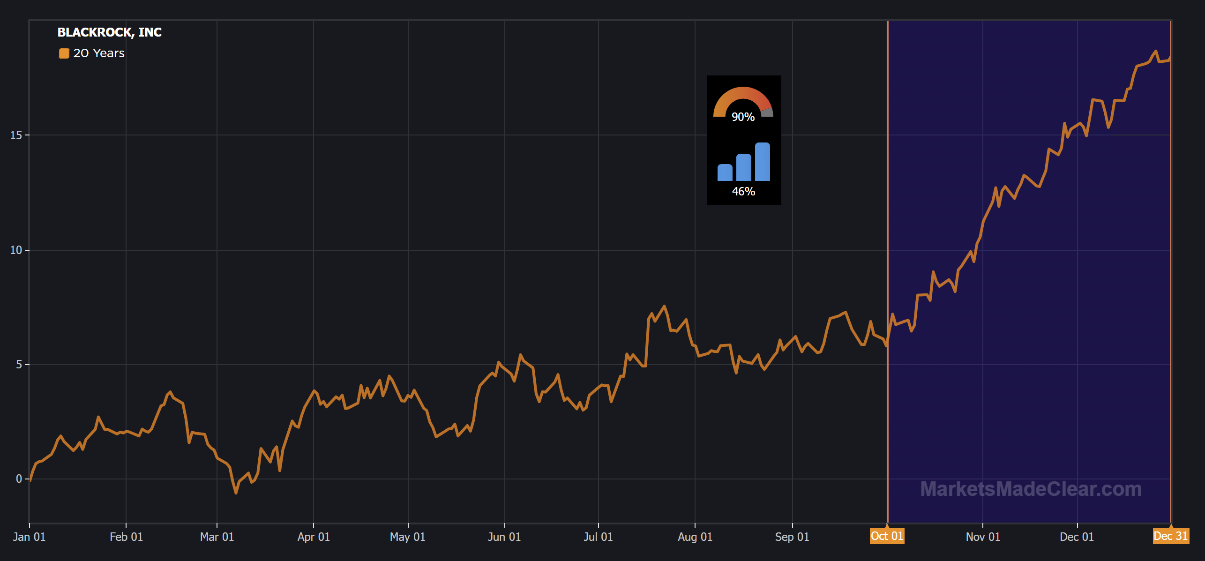Select the Oct 01 range start marker

tap(887, 536)
